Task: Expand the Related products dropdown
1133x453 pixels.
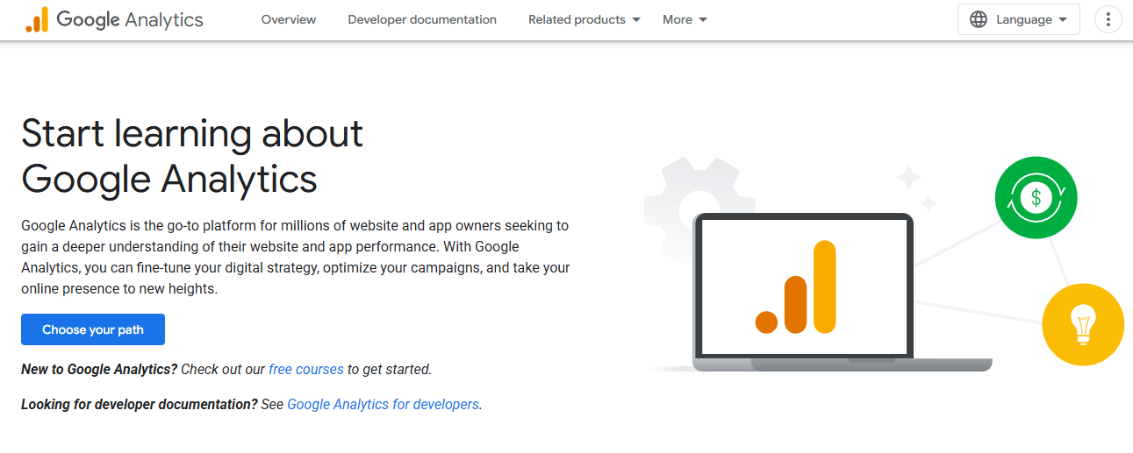Action: click(x=584, y=19)
